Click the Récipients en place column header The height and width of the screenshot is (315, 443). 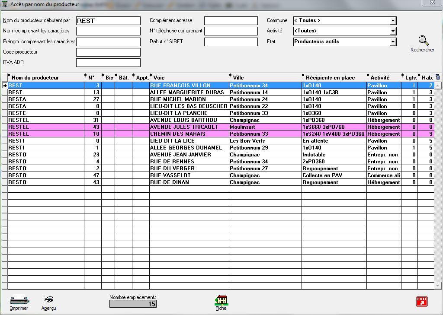click(330, 78)
